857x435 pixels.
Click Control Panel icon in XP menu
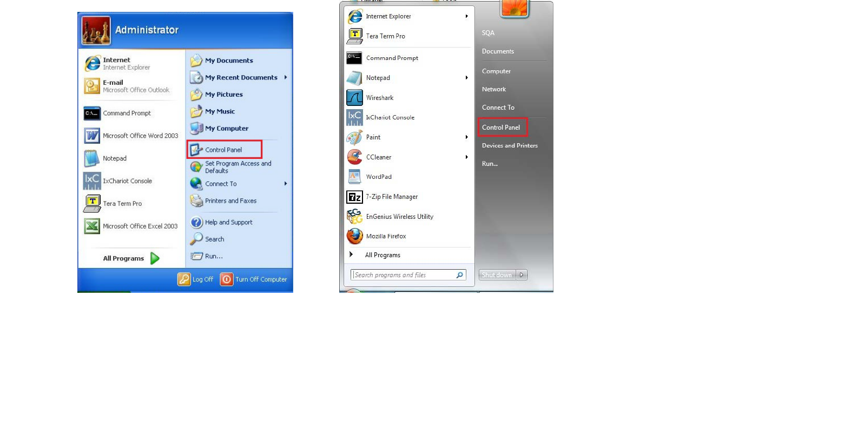(x=196, y=150)
